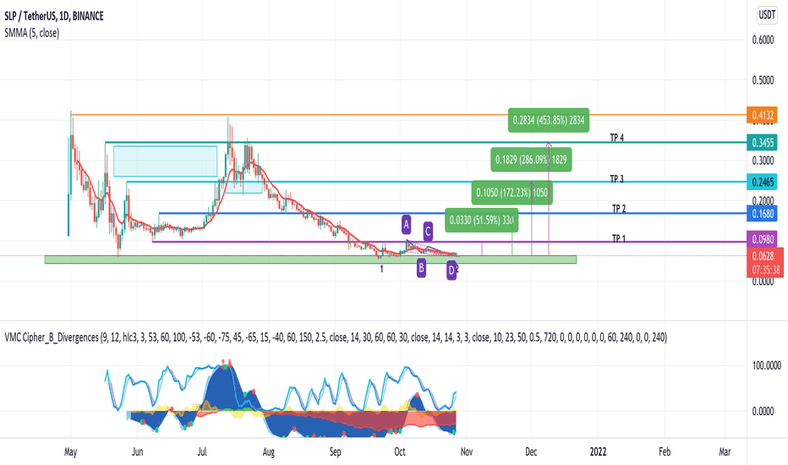Image resolution: width=788 pixels, height=465 pixels.
Task: Click the Feb label on time axis
Action: tap(665, 451)
